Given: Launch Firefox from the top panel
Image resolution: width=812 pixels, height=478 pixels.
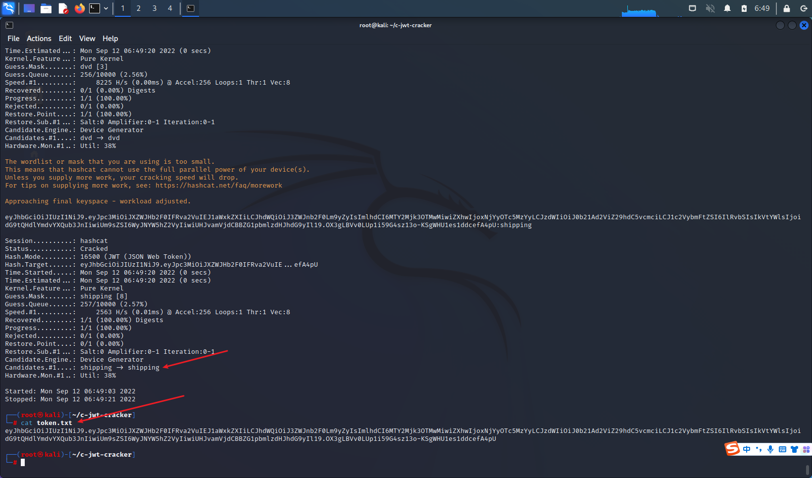Looking at the screenshot, I should pyautogui.click(x=79, y=8).
